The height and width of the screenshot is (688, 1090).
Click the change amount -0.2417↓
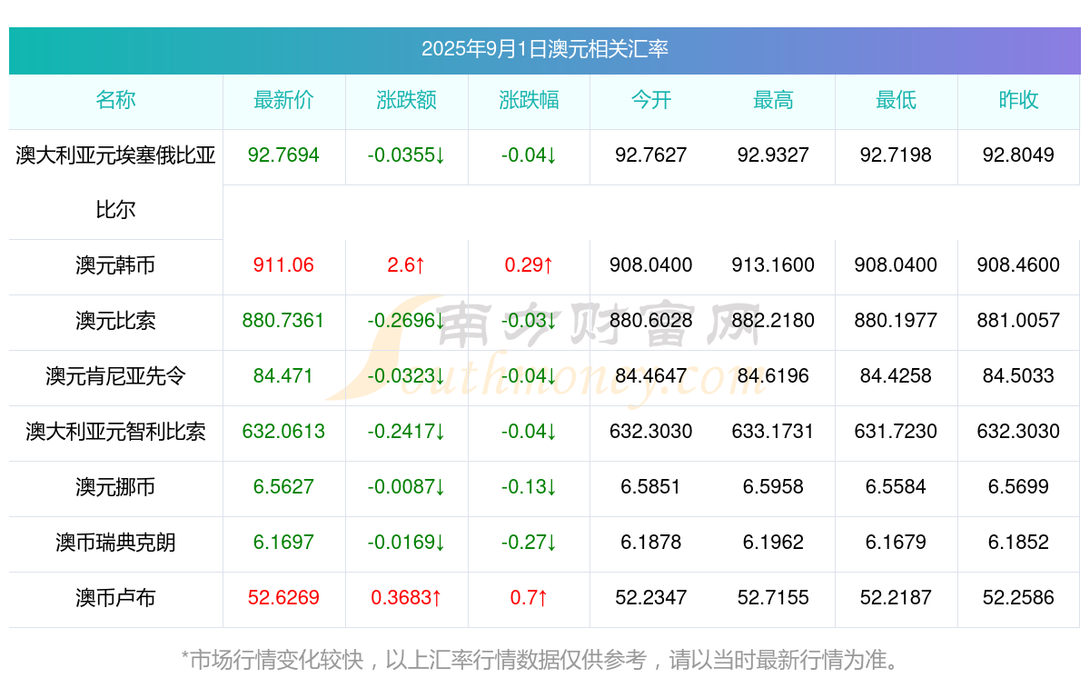point(406,432)
